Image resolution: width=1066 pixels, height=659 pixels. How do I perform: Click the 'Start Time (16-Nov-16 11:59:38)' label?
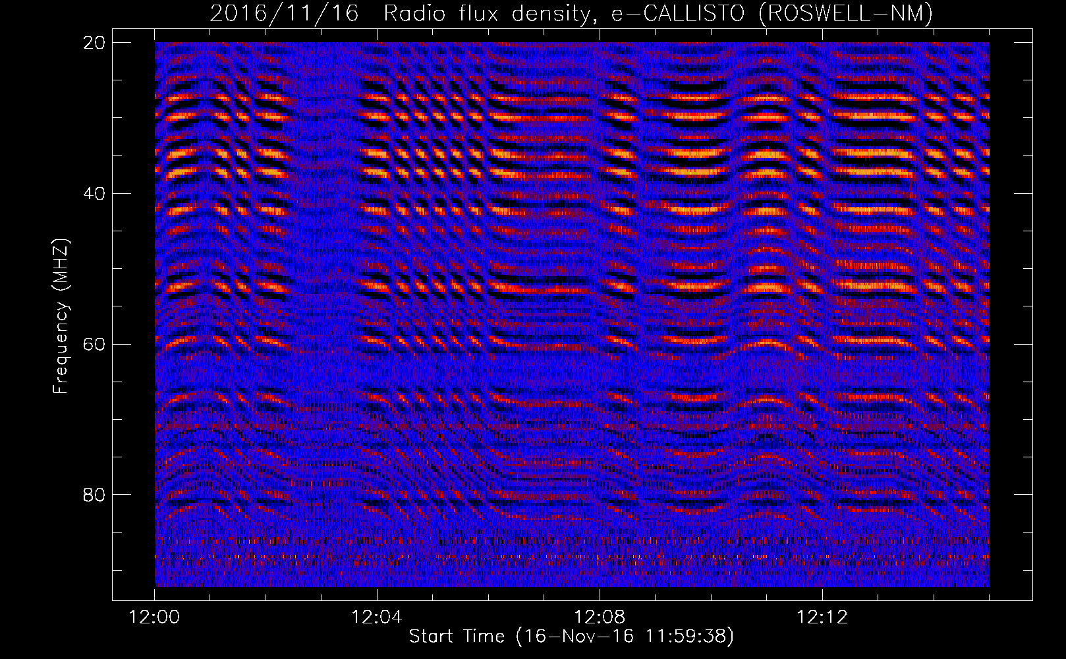click(571, 637)
